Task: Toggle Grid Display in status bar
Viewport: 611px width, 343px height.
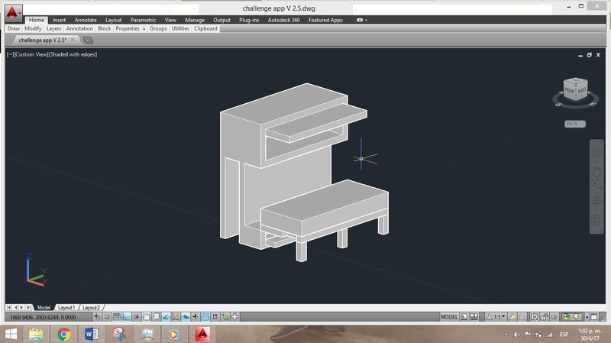Action: coord(117,316)
